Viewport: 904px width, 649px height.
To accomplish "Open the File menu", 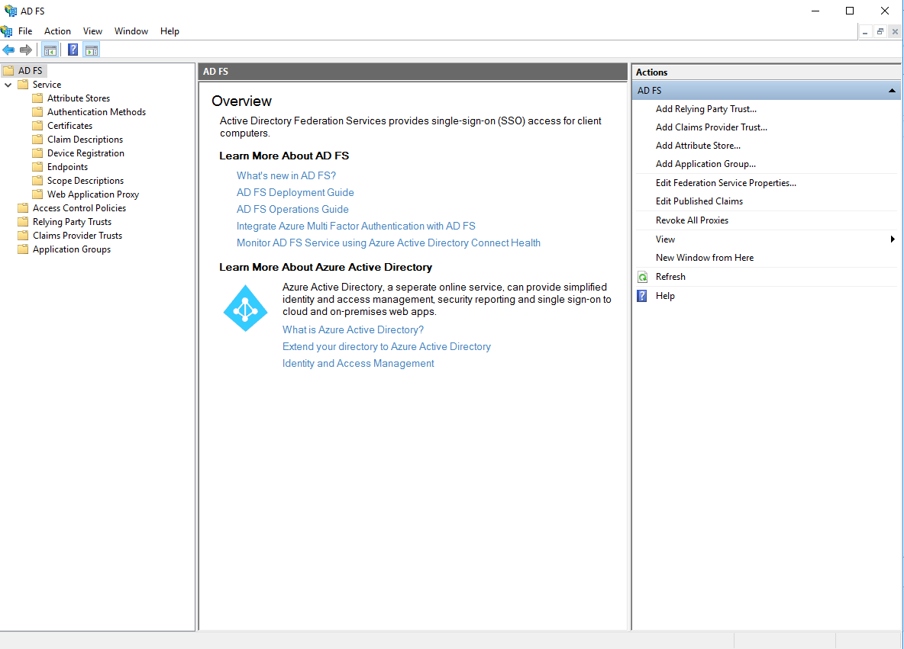I will point(25,31).
